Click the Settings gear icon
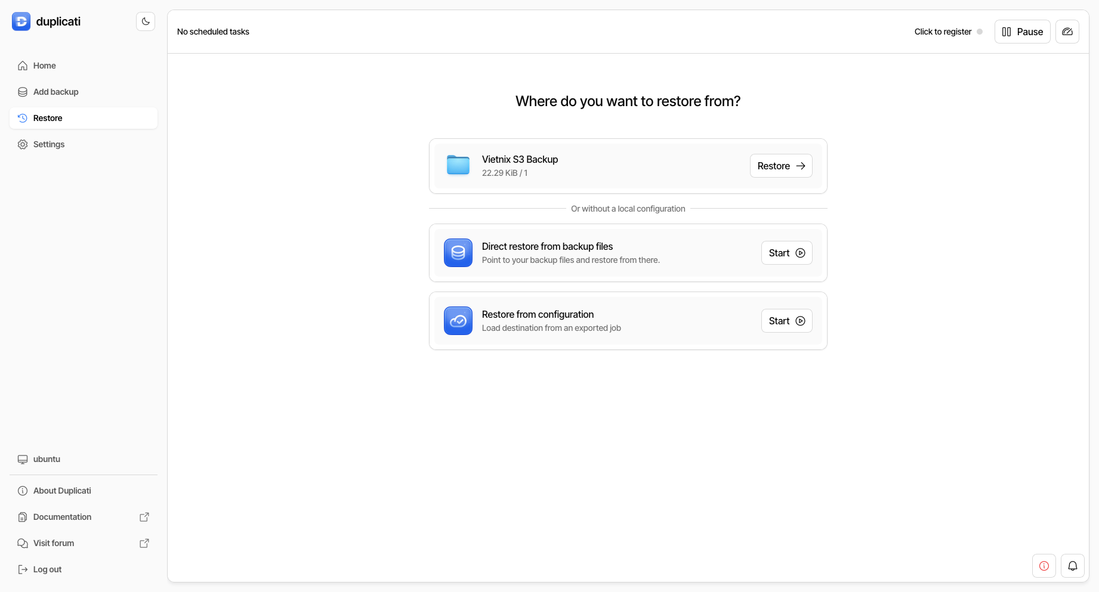Screen dimensions: 1099x592 pyautogui.click(x=22, y=144)
